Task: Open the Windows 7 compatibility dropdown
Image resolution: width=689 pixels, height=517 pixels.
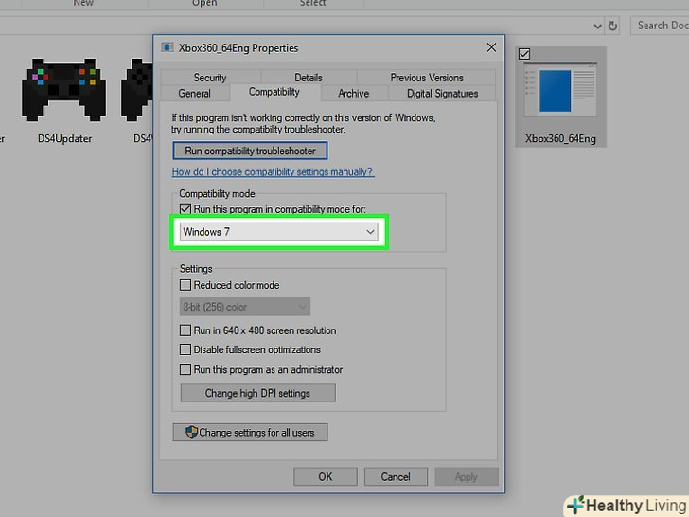Action: coord(278,232)
